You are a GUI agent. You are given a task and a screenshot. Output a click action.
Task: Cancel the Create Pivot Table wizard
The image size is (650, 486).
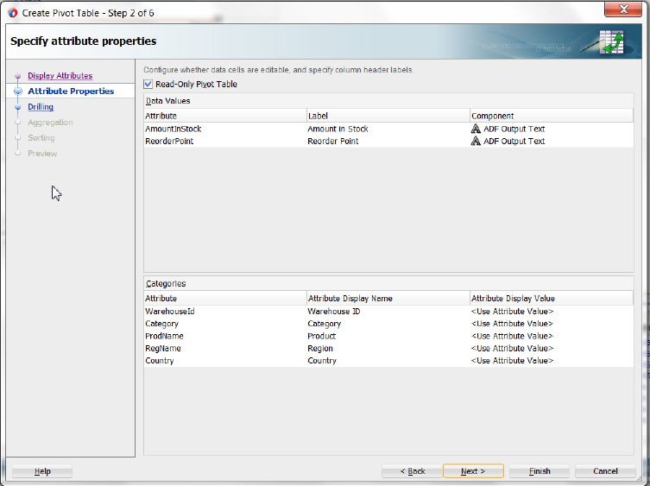pyautogui.click(x=605, y=471)
